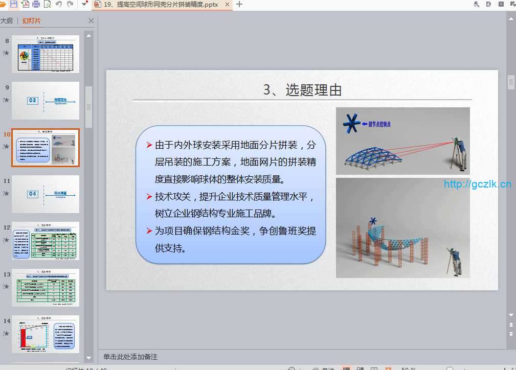Switch to the 大纲 outline tab
This screenshot has width=516, height=370.
(7, 21)
